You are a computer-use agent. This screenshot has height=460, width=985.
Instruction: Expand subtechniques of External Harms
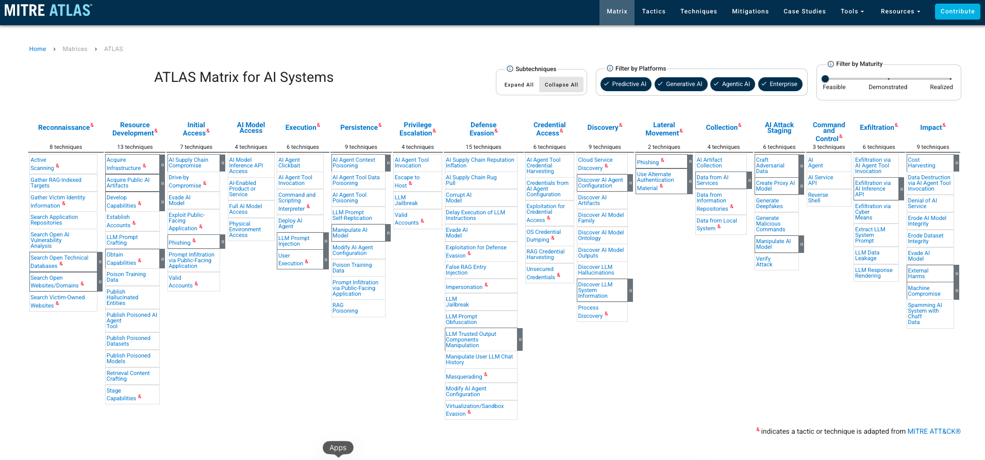point(957,274)
